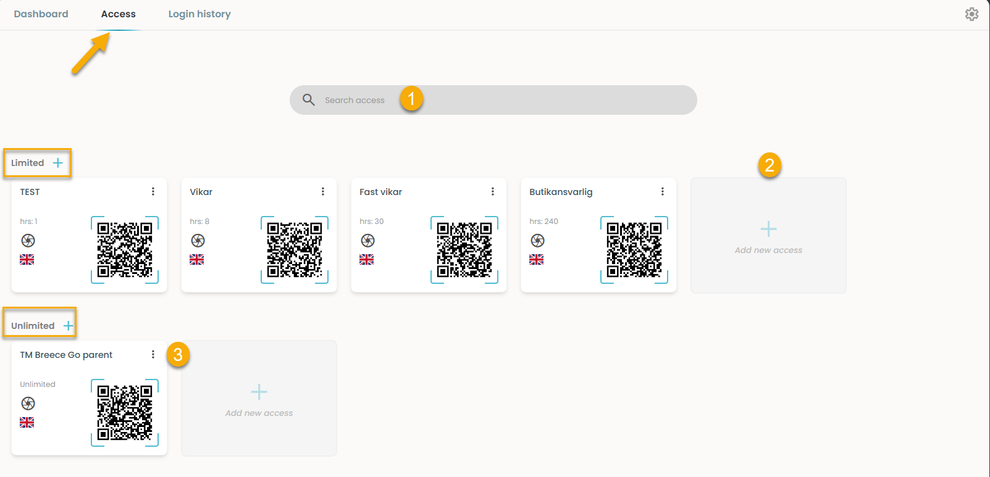Select the TEST card title
The height and width of the screenshot is (477, 990).
(30, 192)
